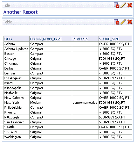Select the New York city cell
The width and height of the screenshot is (137, 145).
click(16, 103)
